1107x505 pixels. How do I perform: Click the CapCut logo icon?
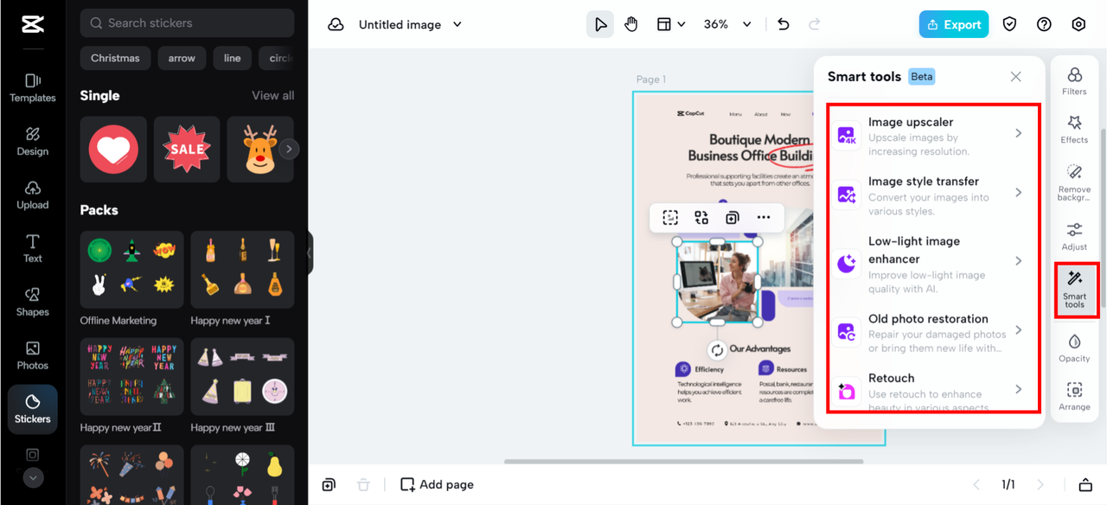click(33, 24)
